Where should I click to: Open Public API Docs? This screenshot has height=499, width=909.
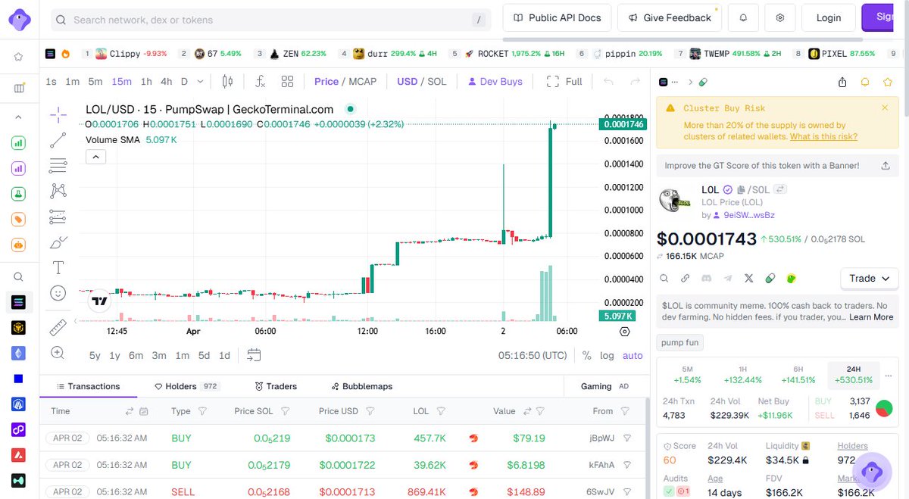coord(557,17)
